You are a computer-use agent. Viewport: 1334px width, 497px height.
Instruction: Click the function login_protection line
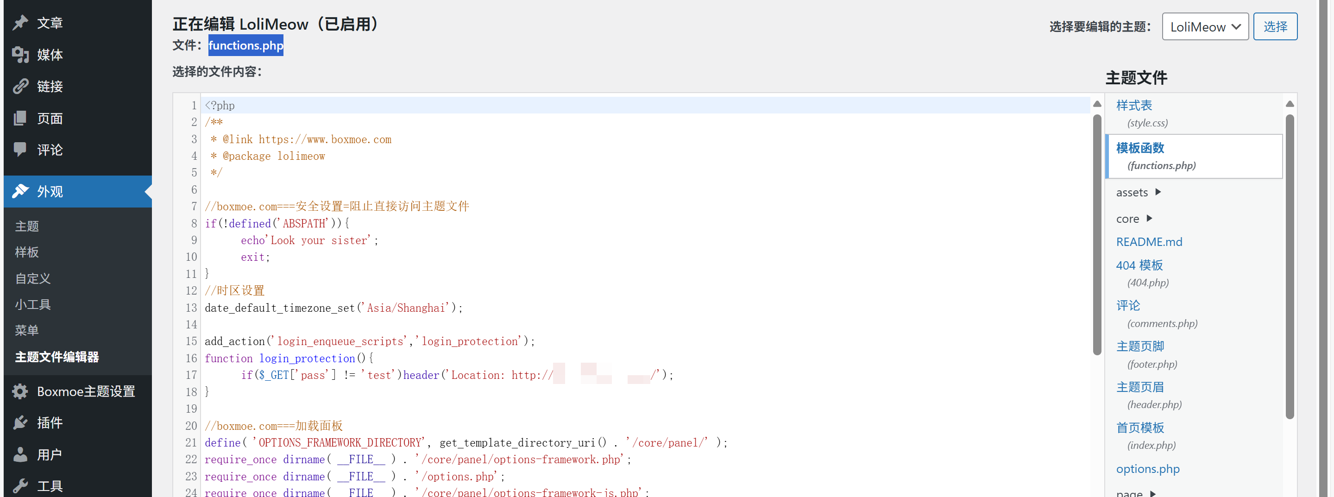(289, 358)
